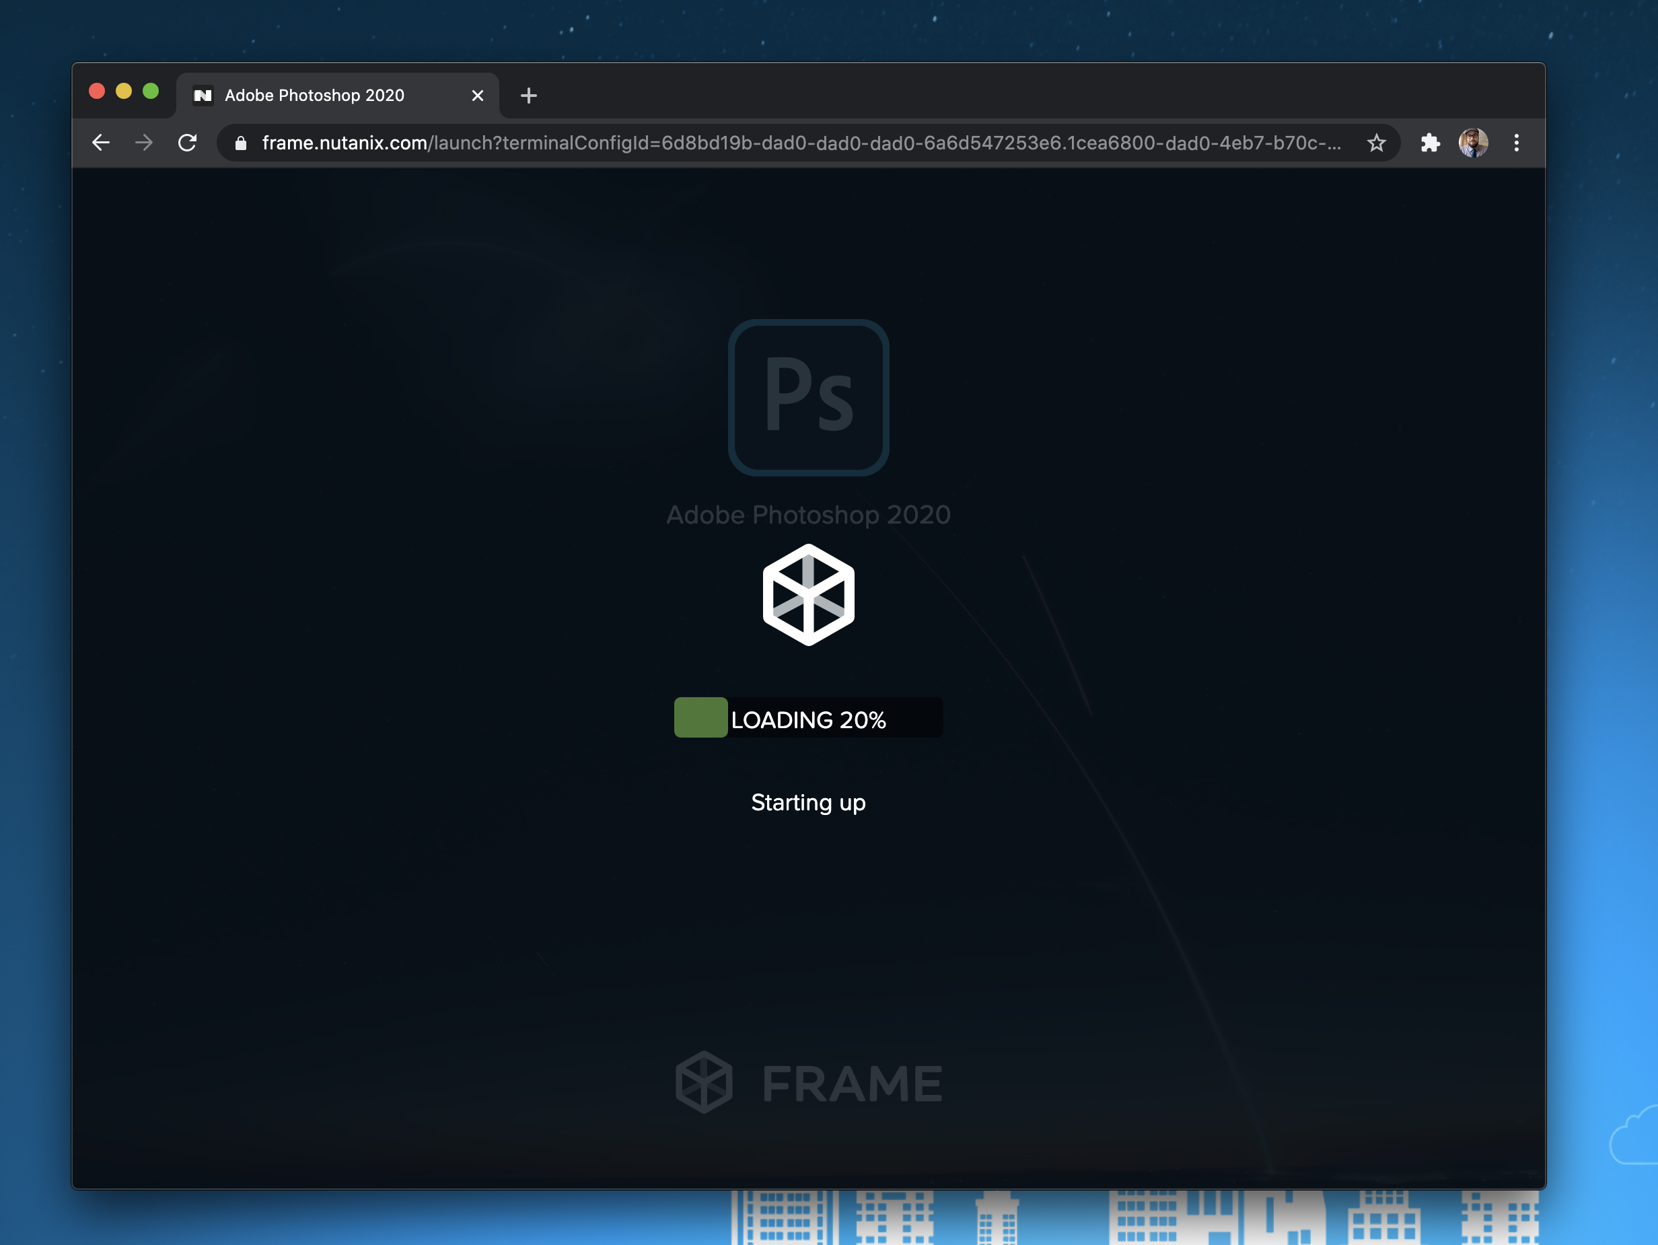The image size is (1658, 1245).
Task: Click the Photoshop Ps logo
Action: click(808, 397)
